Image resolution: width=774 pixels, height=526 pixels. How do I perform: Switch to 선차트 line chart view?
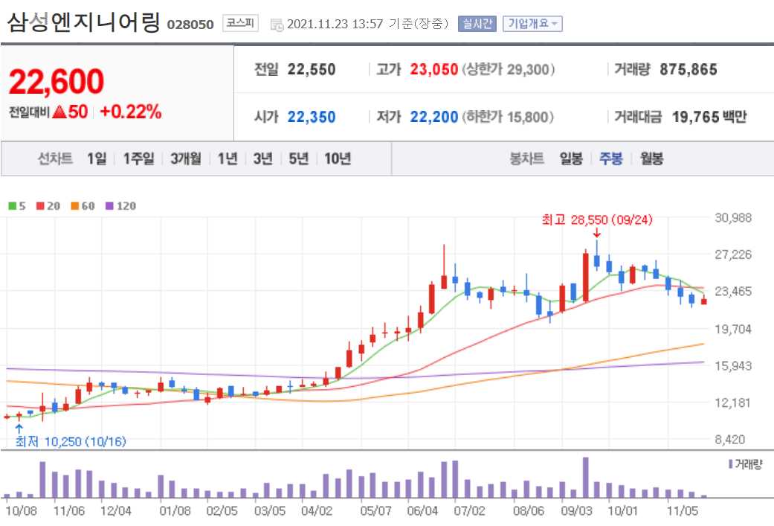click(x=54, y=158)
